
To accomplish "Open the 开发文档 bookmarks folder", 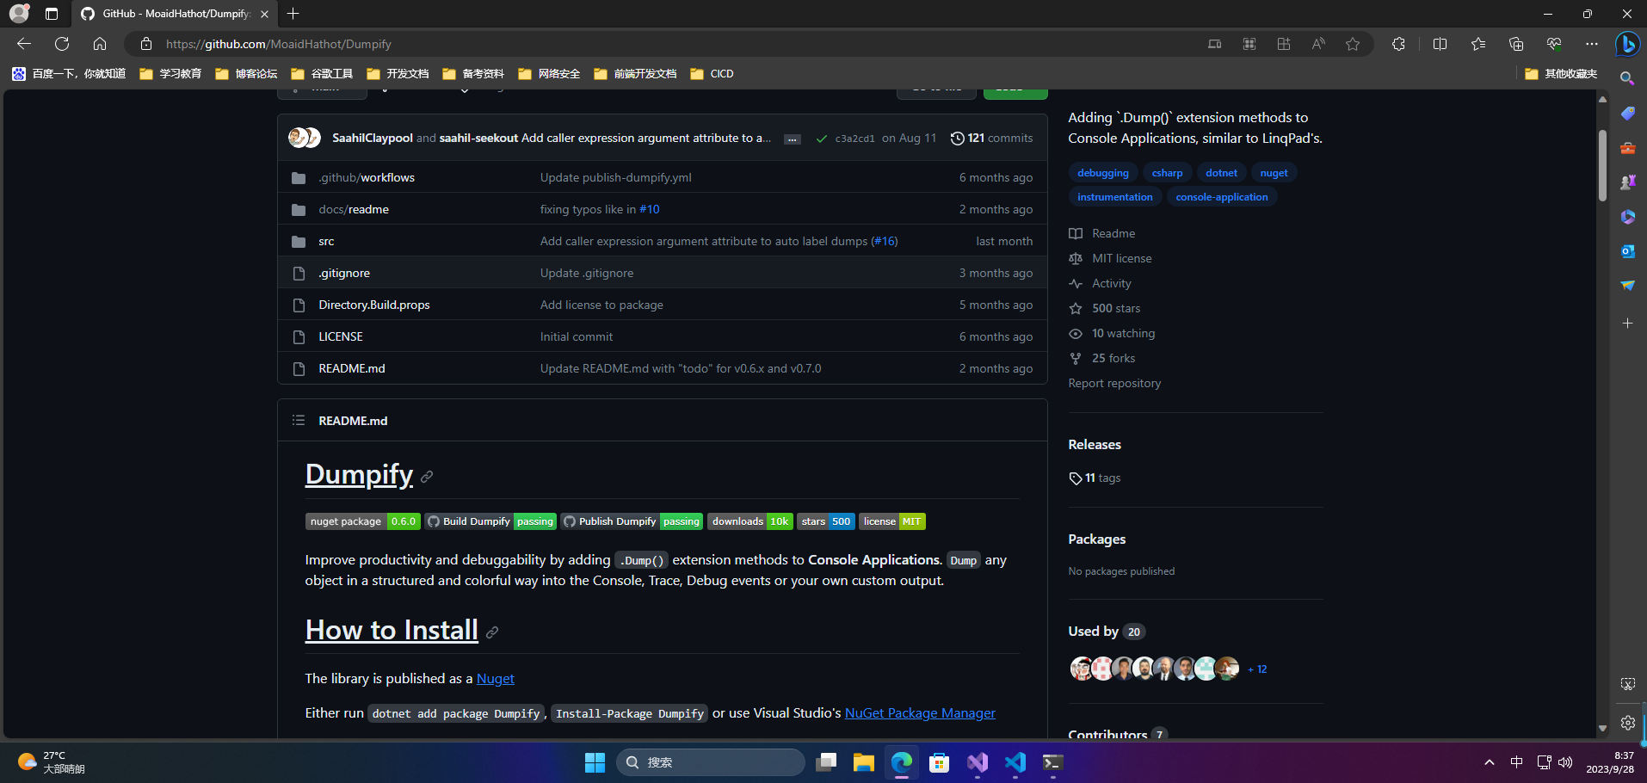I will (398, 74).
